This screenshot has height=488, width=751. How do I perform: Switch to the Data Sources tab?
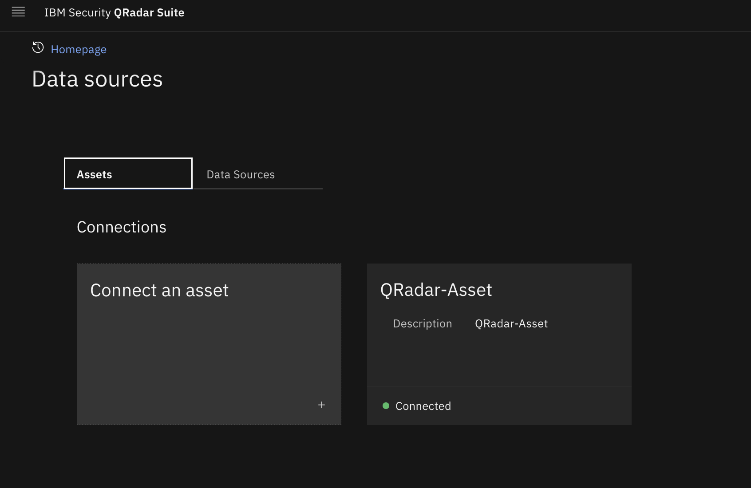pos(241,174)
